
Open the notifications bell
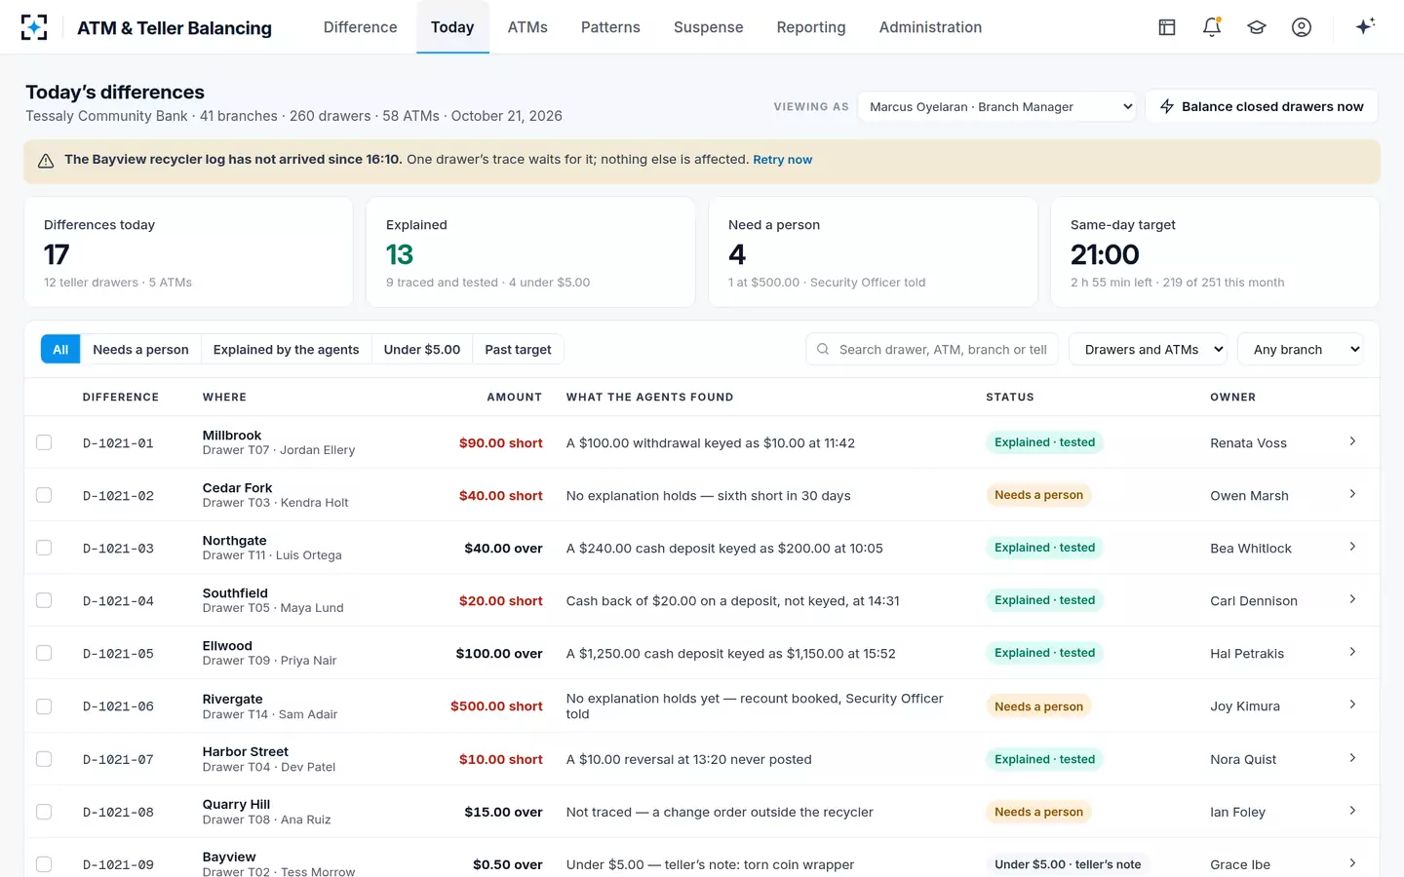tap(1212, 27)
